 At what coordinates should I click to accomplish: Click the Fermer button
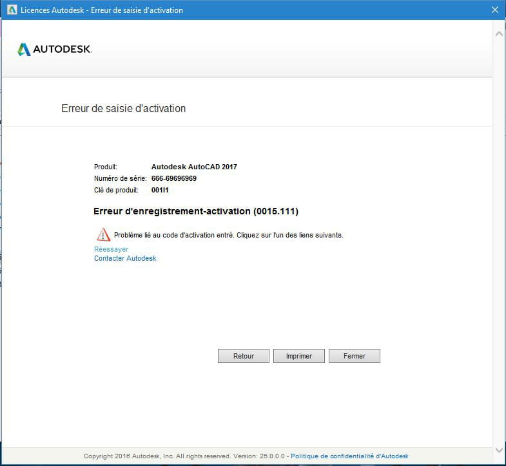355,356
